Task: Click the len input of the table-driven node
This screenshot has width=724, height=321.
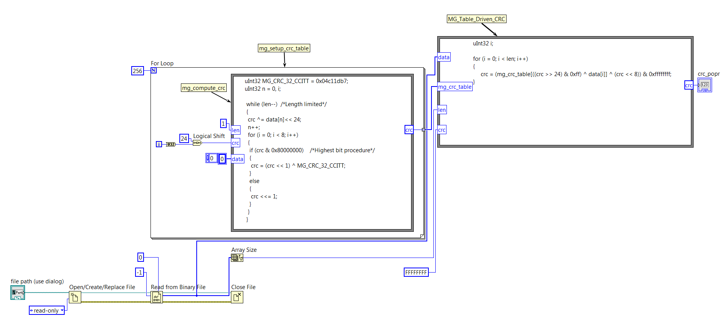Action: [442, 110]
